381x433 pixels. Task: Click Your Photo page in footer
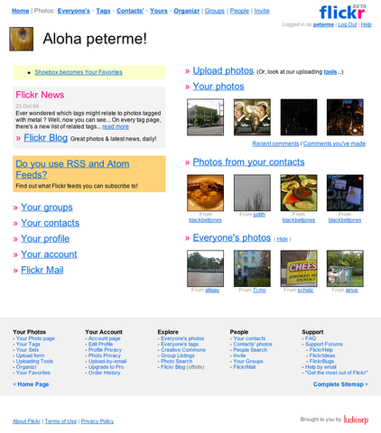tap(35, 338)
